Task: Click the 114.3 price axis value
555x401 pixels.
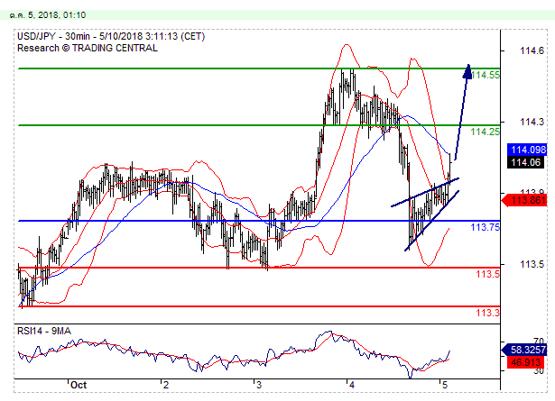Action: [532, 122]
